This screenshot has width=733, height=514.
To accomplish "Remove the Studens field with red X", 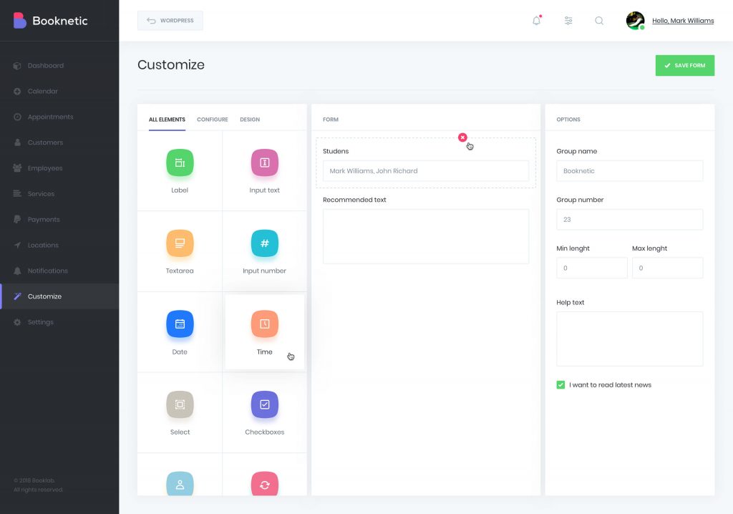I will [x=462, y=137].
